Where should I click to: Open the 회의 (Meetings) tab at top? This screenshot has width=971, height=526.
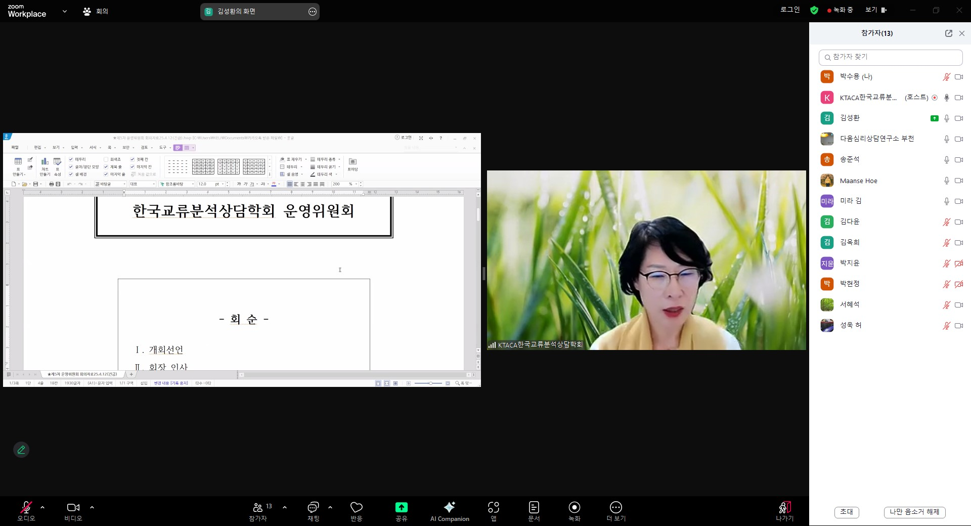click(96, 11)
